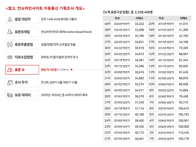
Task: Click the 10차 row cell
Action: point(151,84)
